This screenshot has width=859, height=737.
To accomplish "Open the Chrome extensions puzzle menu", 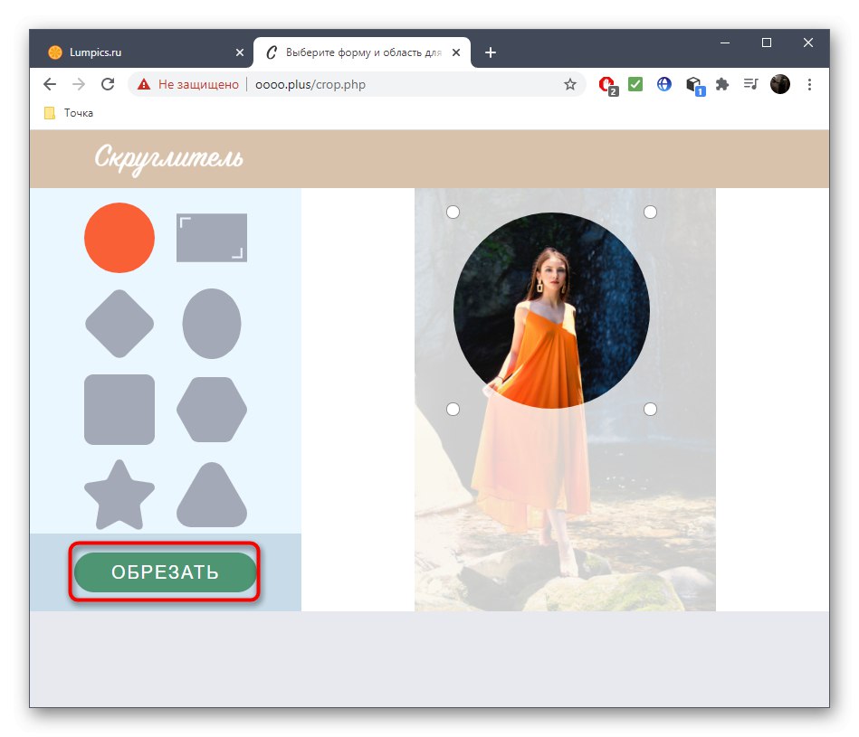I will [x=721, y=84].
